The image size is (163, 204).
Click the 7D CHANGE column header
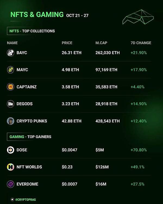(141, 43)
